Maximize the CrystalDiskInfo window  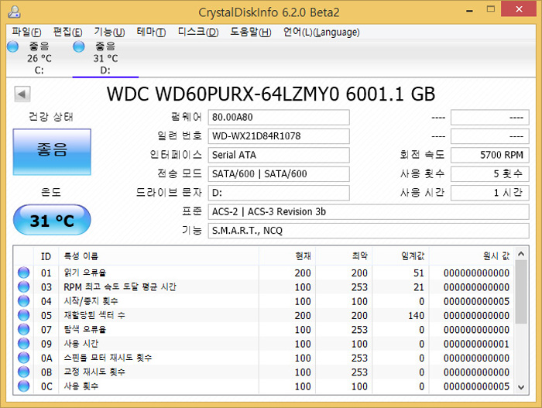[490, 9]
